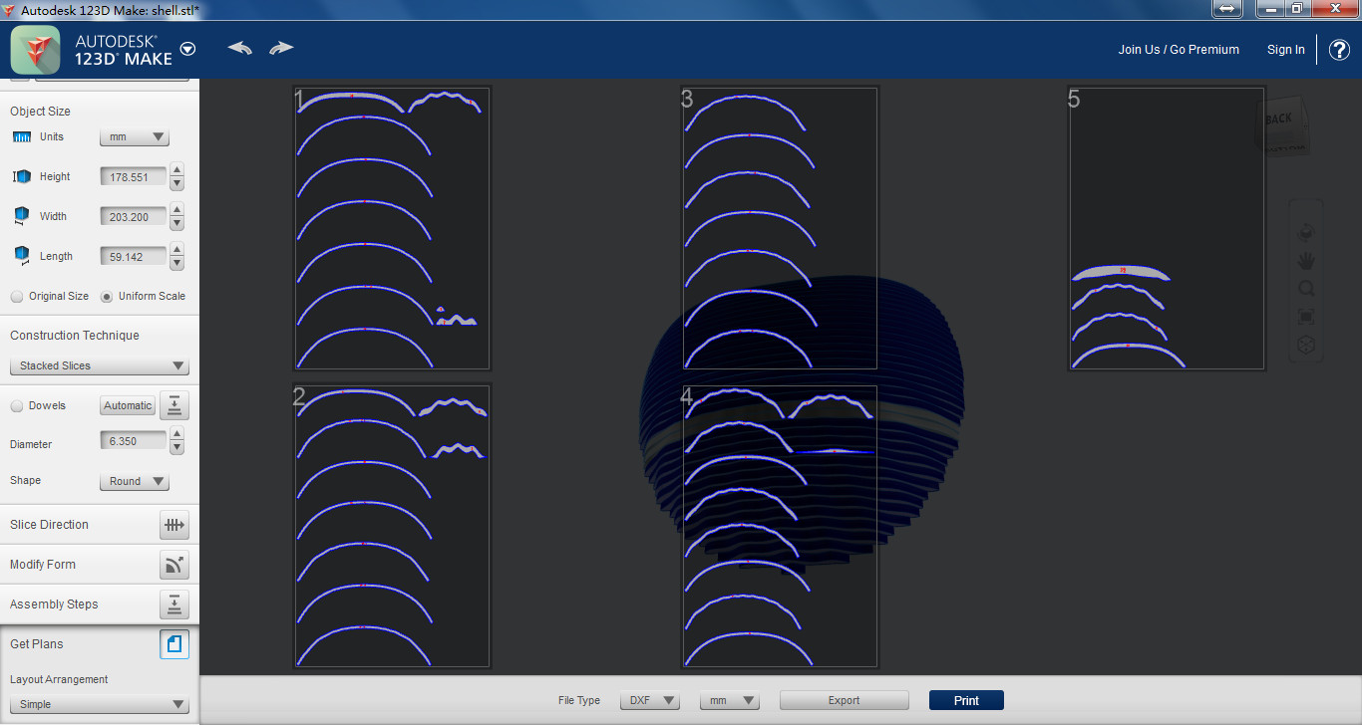The height and width of the screenshot is (725, 1362).
Task: Click the Print button
Action: (x=966, y=700)
